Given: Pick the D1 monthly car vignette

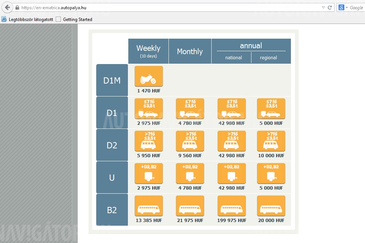Looking at the screenshot, I should [190, 109].
